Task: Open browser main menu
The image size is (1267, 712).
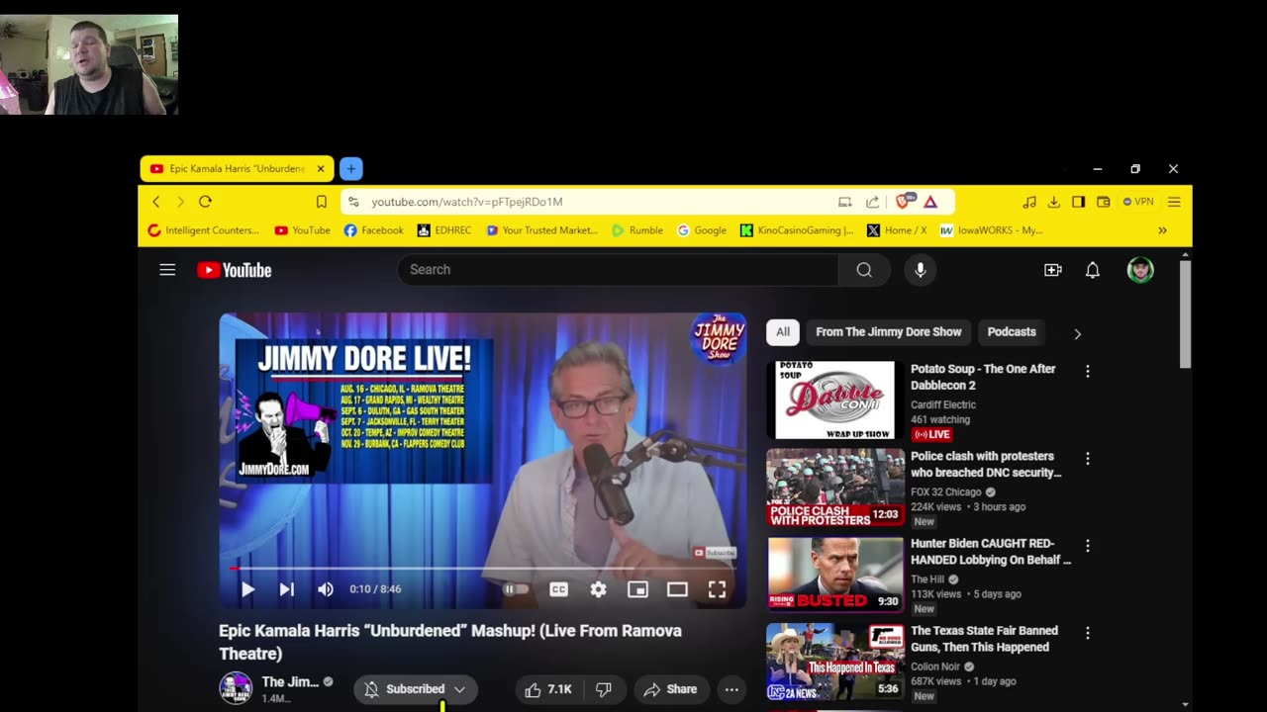Action: coord(1174,202)
